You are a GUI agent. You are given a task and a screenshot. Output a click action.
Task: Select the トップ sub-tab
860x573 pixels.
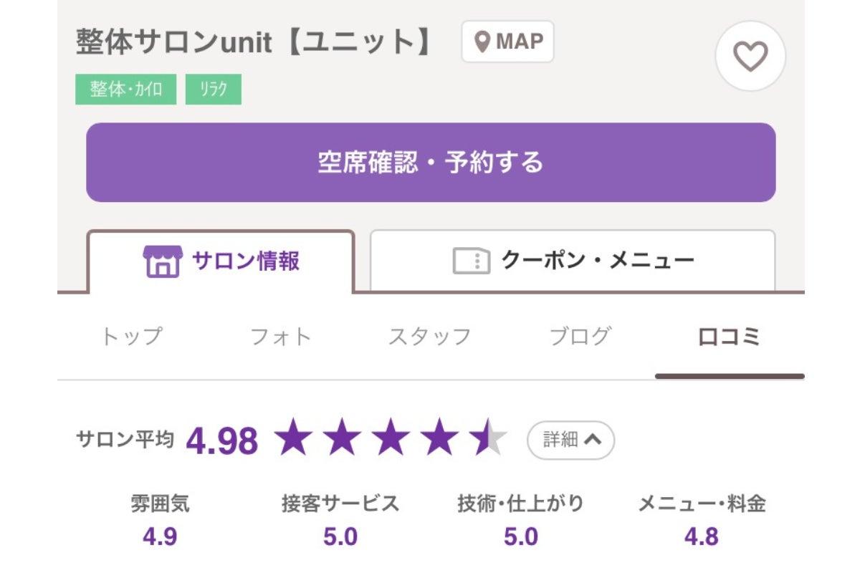131,337
